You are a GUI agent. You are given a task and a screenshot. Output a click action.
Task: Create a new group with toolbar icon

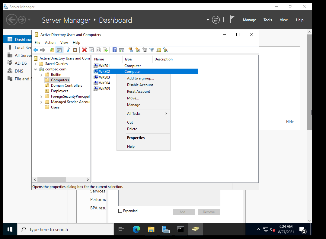pos(138,50)
